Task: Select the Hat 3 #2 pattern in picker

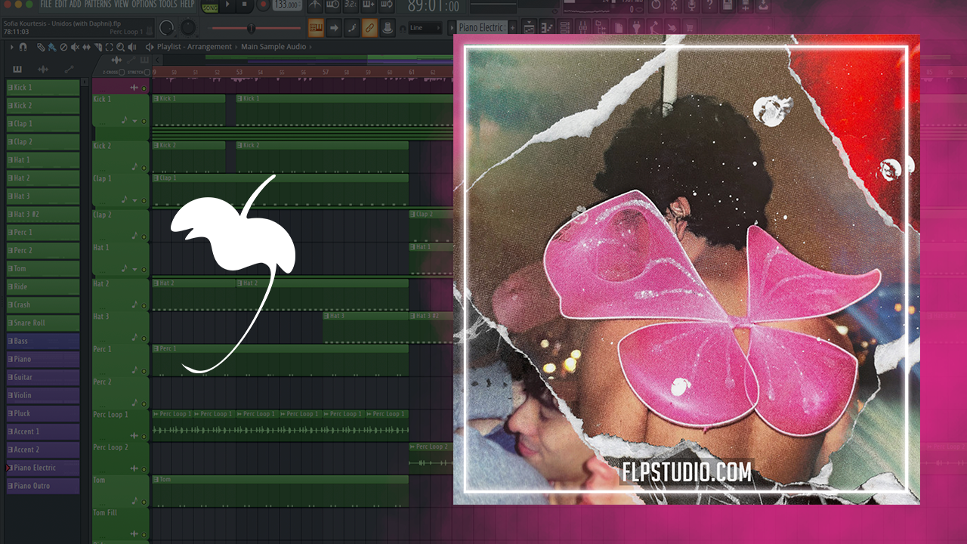Action: point(42,214)
